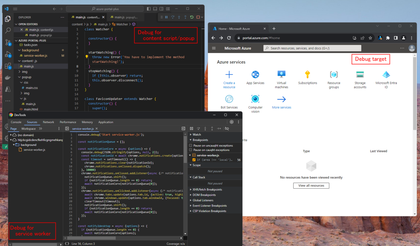Step over in VS Code debug toolbar
The width and height of the screenshot is (420, 246).
[173, 17]
